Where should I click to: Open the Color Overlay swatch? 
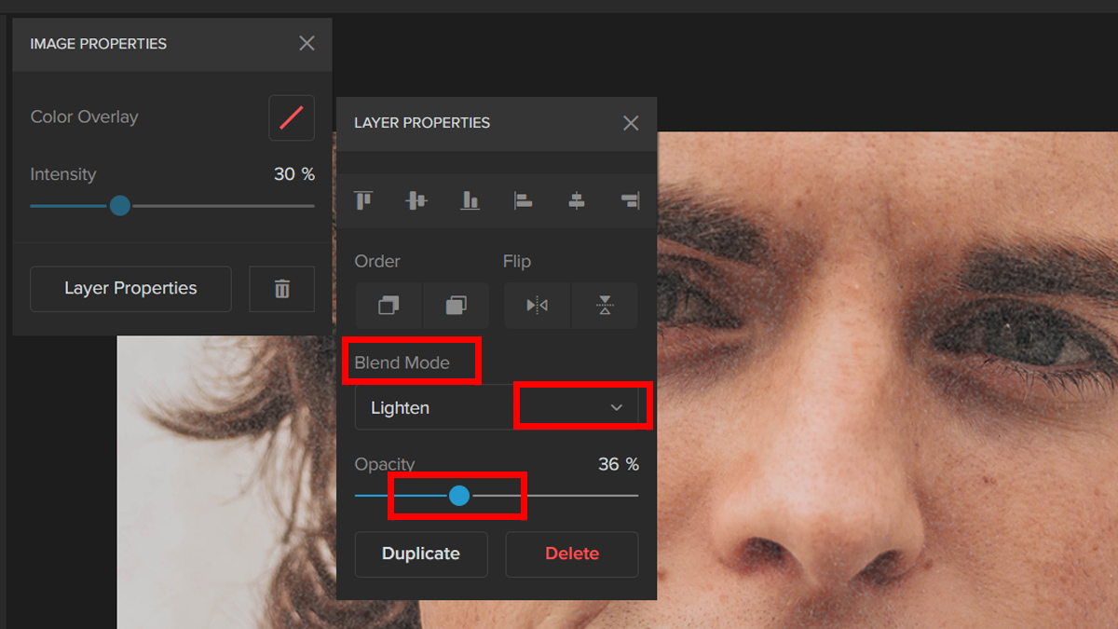(x=292, y=117)
